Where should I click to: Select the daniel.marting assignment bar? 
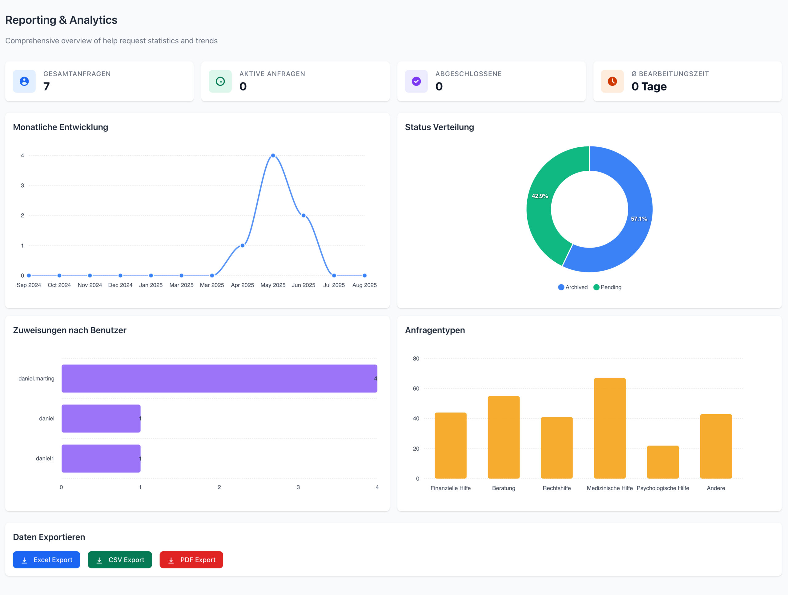coord(219,378)
